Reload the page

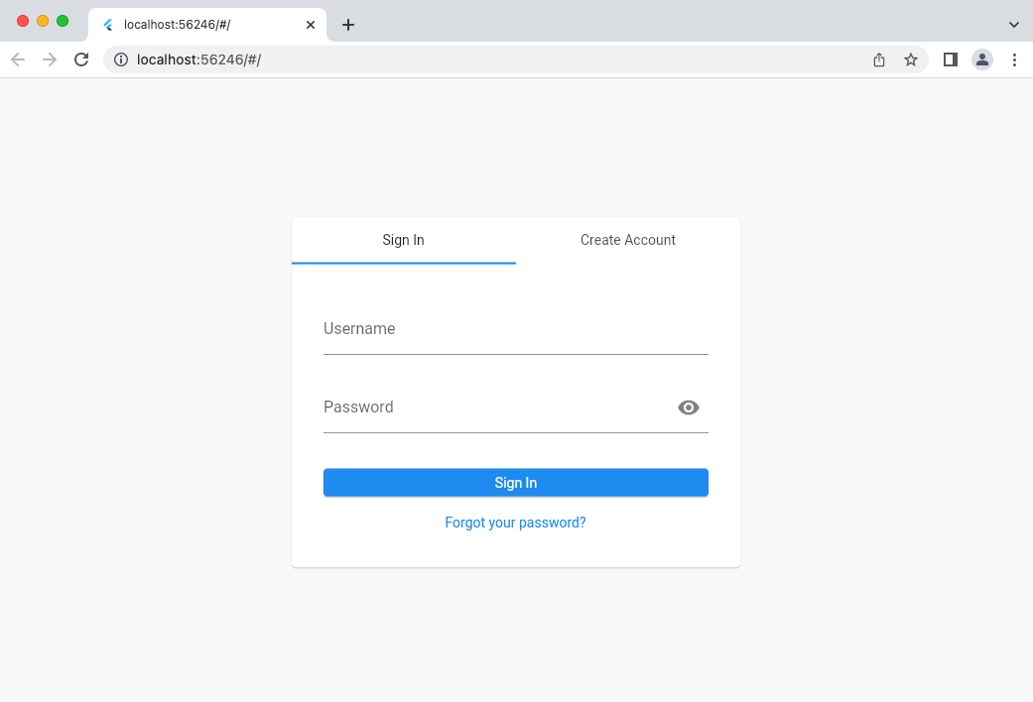pos(82,59)
